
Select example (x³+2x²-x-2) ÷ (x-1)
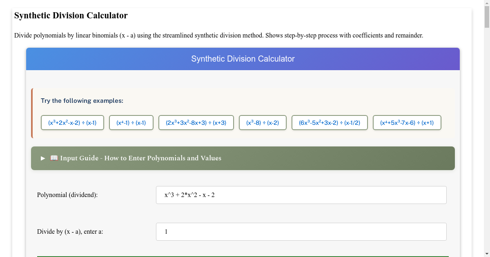coord(72,122)
